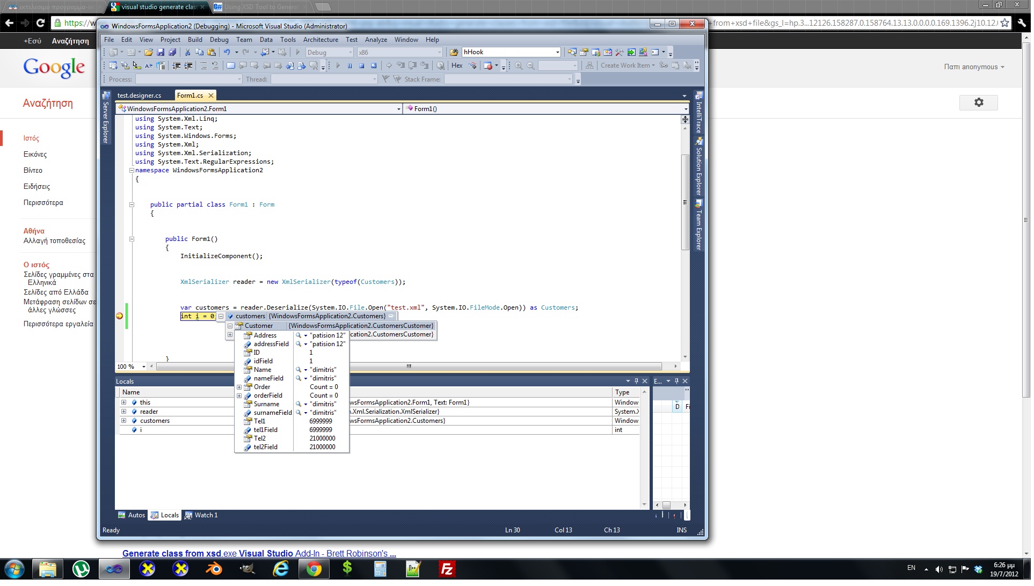Viewport: 1034px width, 586px height.
Task: Click the Paste toolbar icon
Action: pos(212,52)
